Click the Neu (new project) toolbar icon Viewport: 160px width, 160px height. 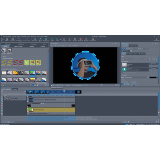(2, 39)
